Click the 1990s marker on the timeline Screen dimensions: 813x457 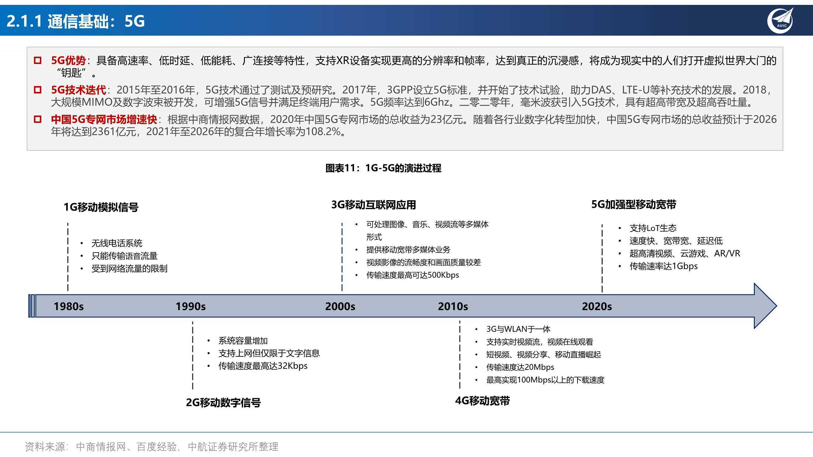190,306
